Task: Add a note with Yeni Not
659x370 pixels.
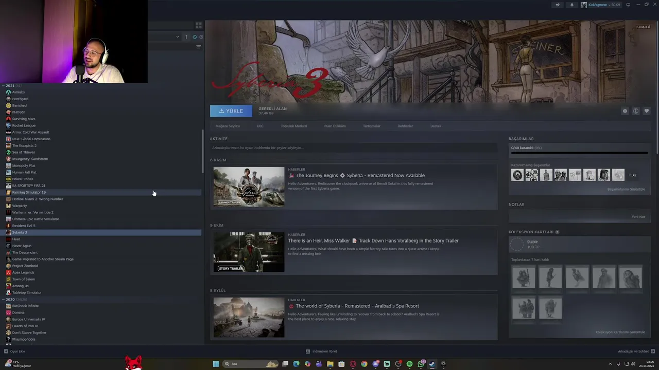Action: click(x=638, y=217)
